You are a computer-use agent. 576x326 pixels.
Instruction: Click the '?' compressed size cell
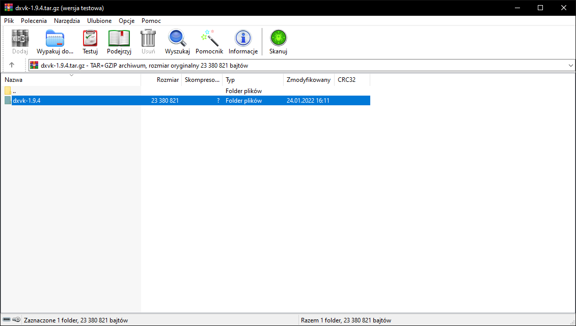click(x=218, y=101)
